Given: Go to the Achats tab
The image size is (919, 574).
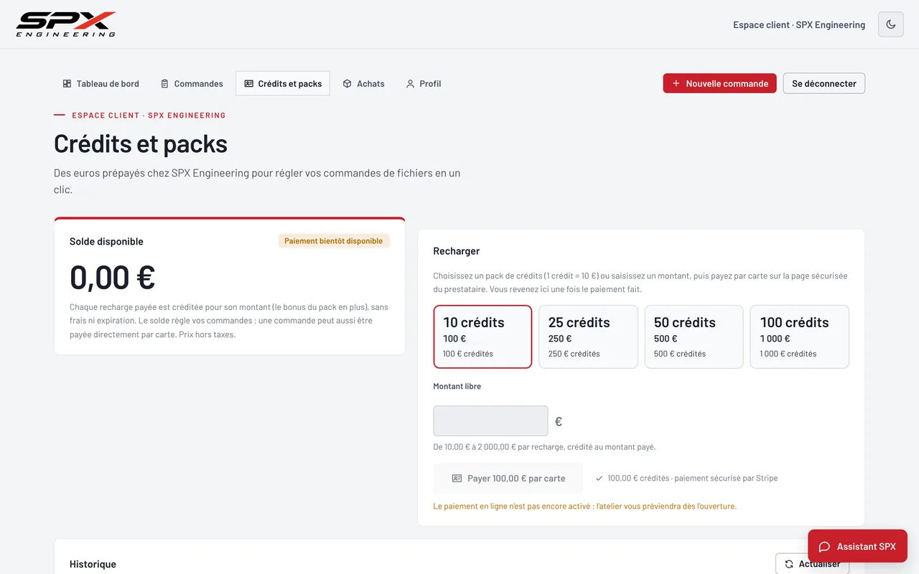Looking at the screenshot, I should coord(363,83).
